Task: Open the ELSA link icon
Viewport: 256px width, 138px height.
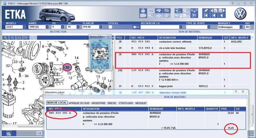Action: point(179,11)
